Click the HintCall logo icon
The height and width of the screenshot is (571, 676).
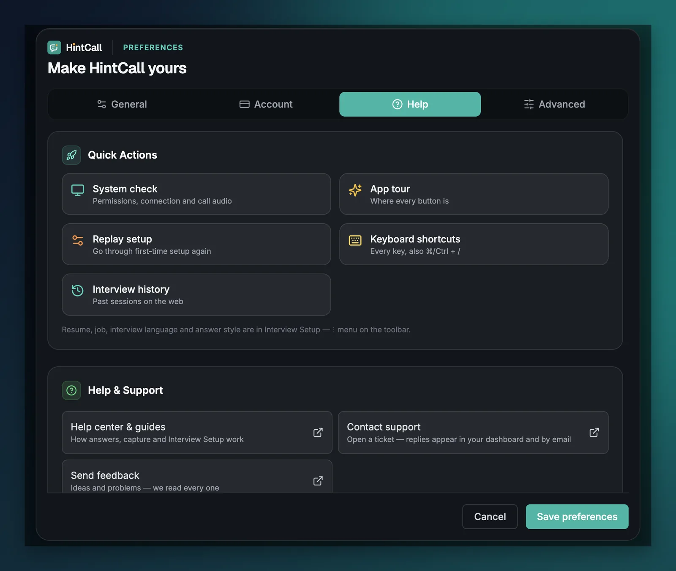tap(54, 47)
